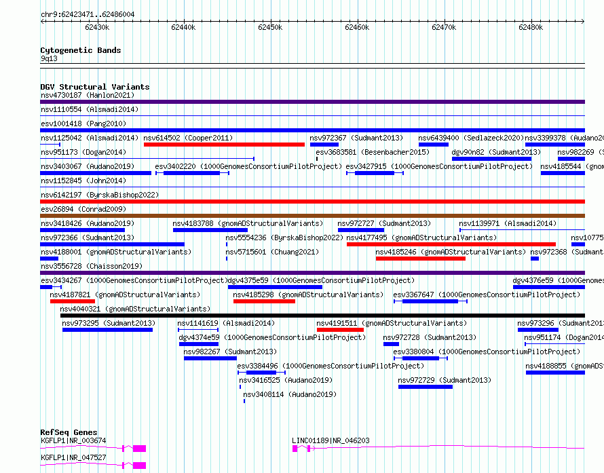Click the nsv4183788 gnomAD variant label

click(x=248, y=223)
